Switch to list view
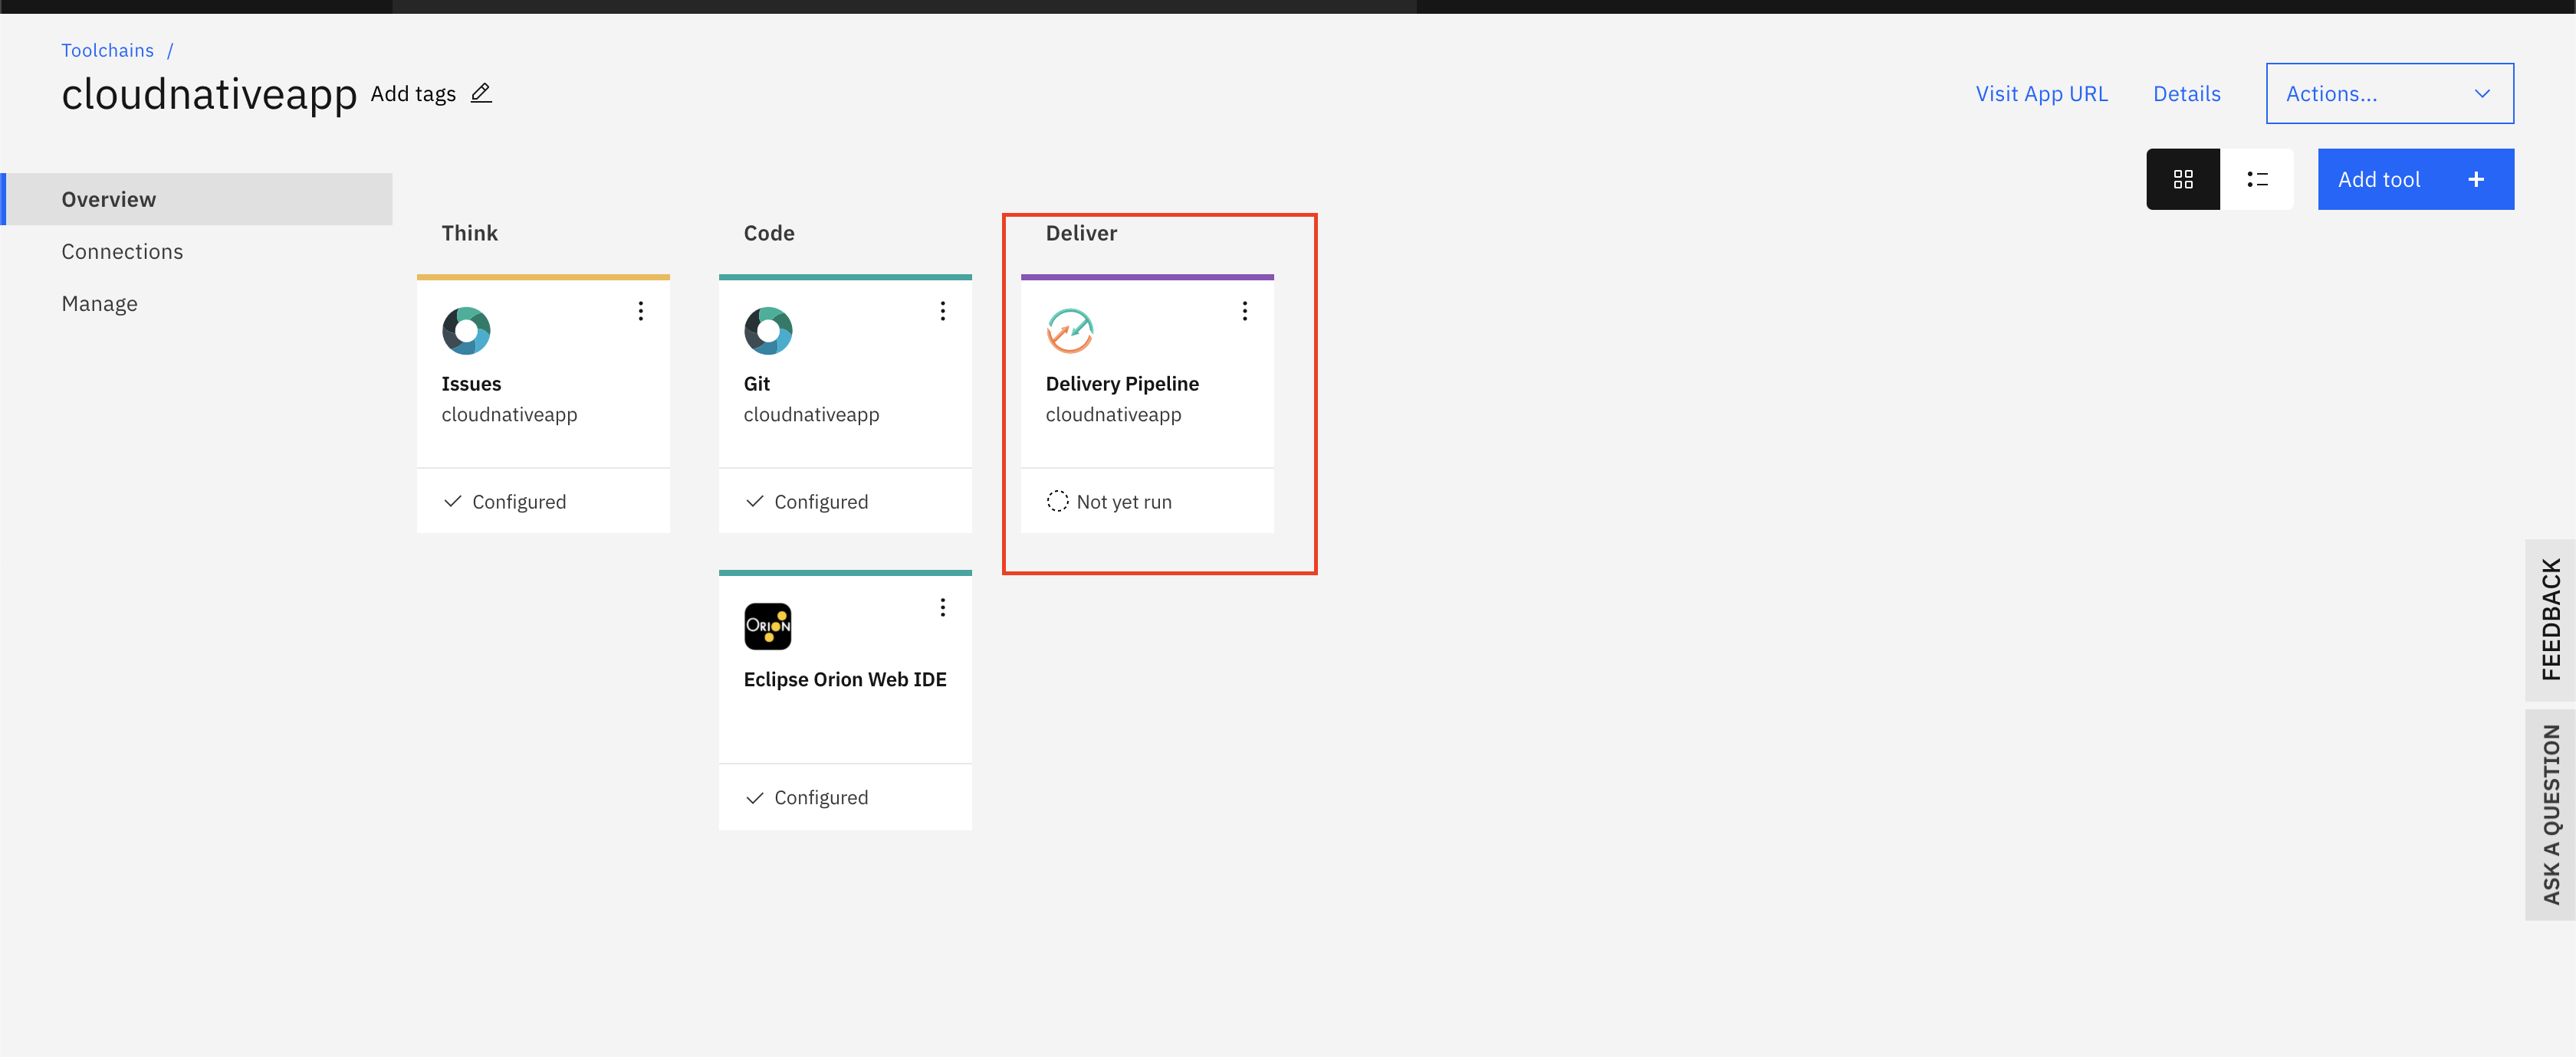This screenshot has width=2576, height=1057. pyautogui.click(x=2257, y=180)
